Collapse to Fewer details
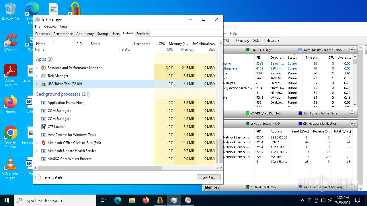This screenshot has width=367, height=206. click(x=49, y=177)
